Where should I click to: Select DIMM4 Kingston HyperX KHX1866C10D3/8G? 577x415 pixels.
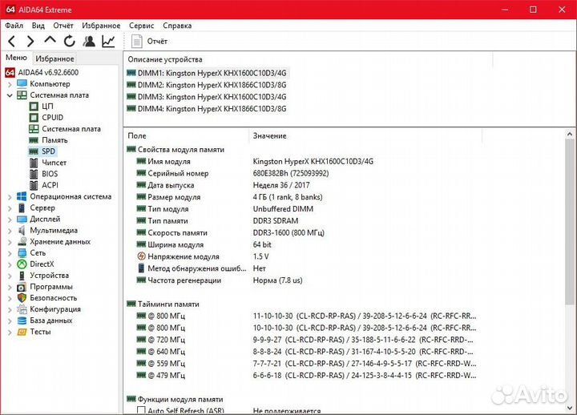tap(207, 108)
